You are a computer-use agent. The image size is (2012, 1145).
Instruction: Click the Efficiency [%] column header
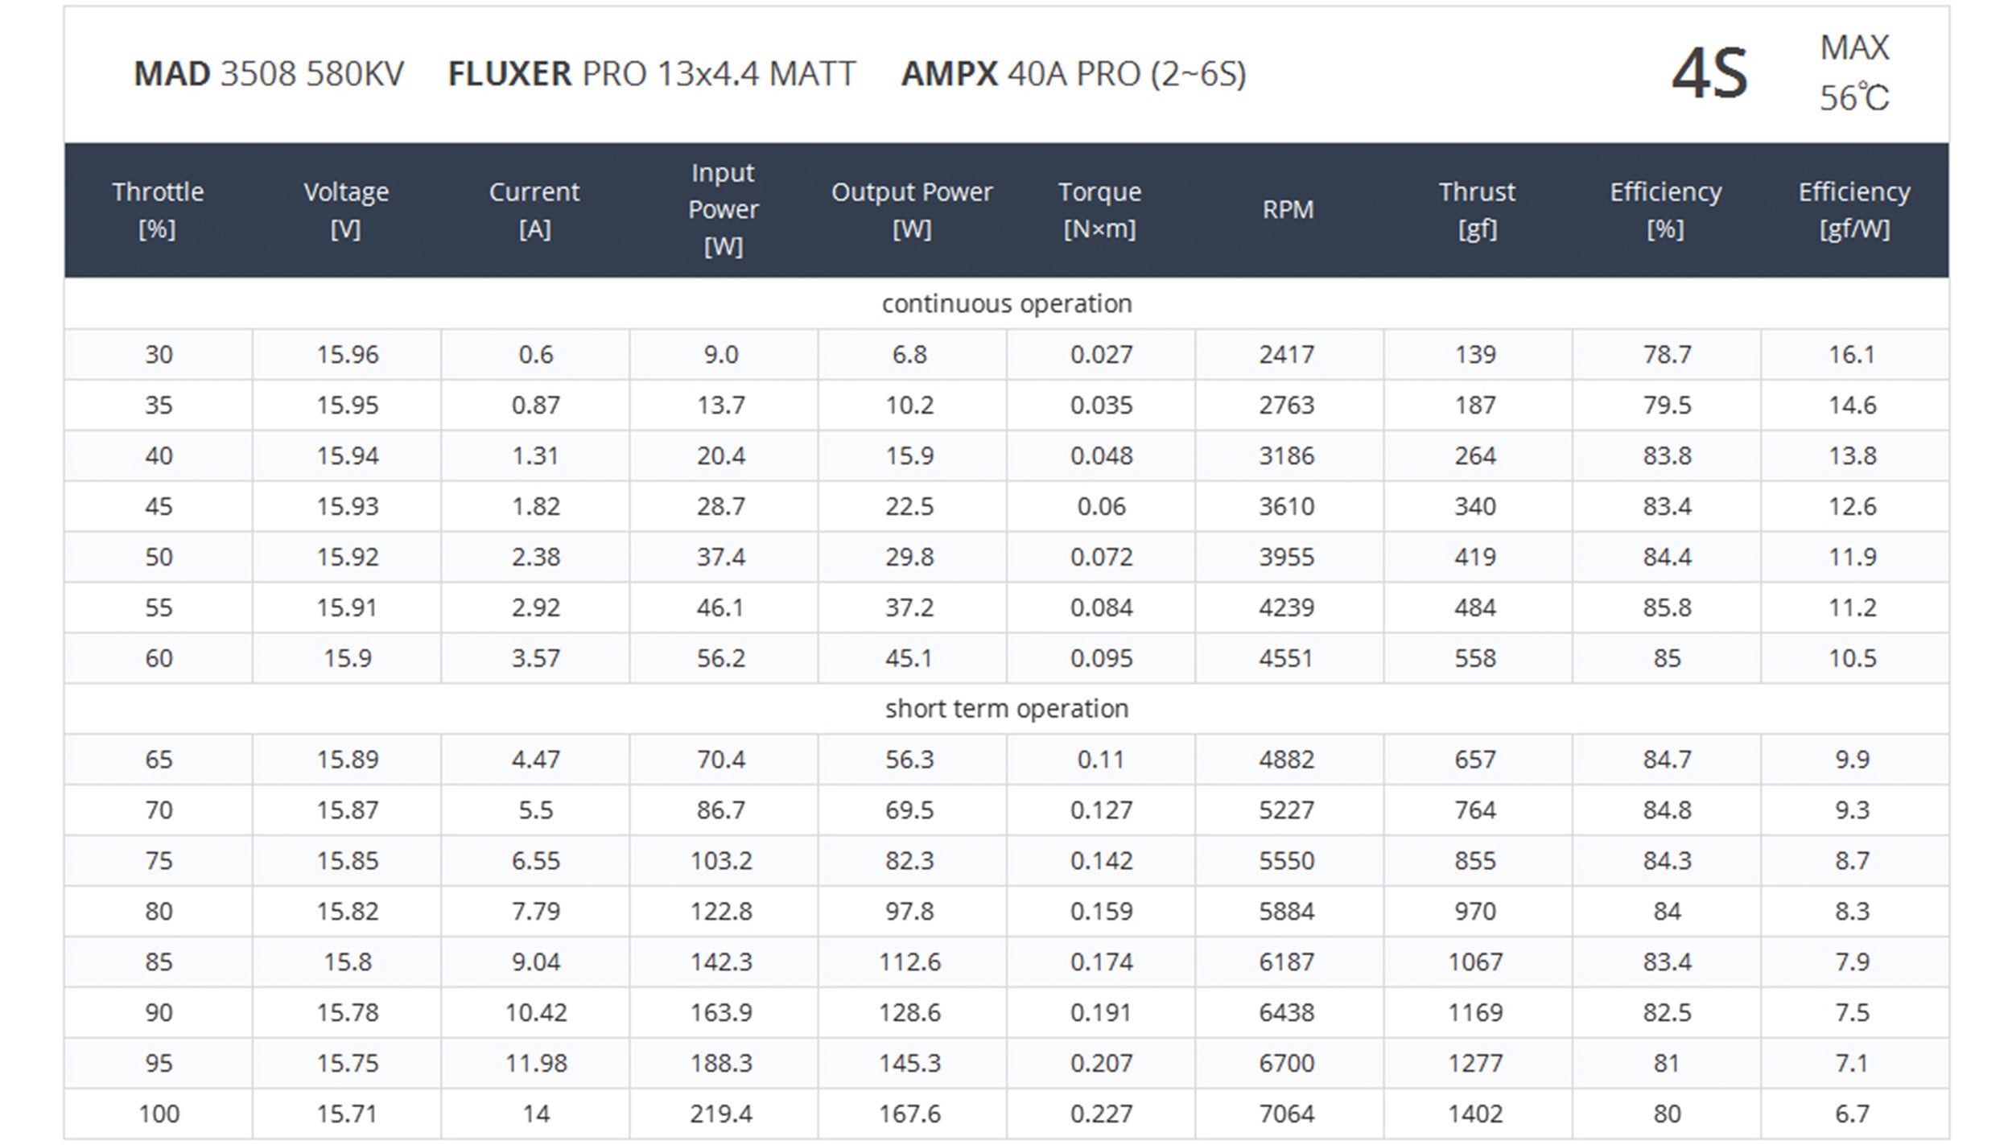click(x=1665, y=210)
